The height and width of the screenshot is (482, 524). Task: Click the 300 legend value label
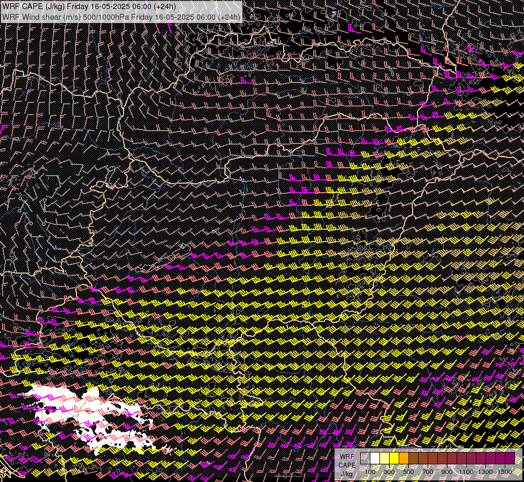(389, 472)
